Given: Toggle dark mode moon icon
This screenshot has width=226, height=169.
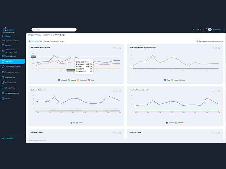Looking at the screenshot, I should pyautogui.click(x=194, y=30).
